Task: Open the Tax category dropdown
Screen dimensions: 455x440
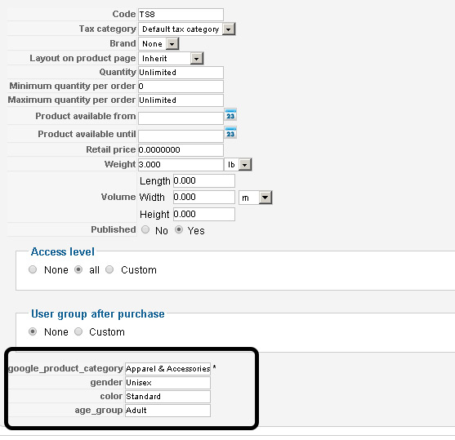Action: (187, 29)
